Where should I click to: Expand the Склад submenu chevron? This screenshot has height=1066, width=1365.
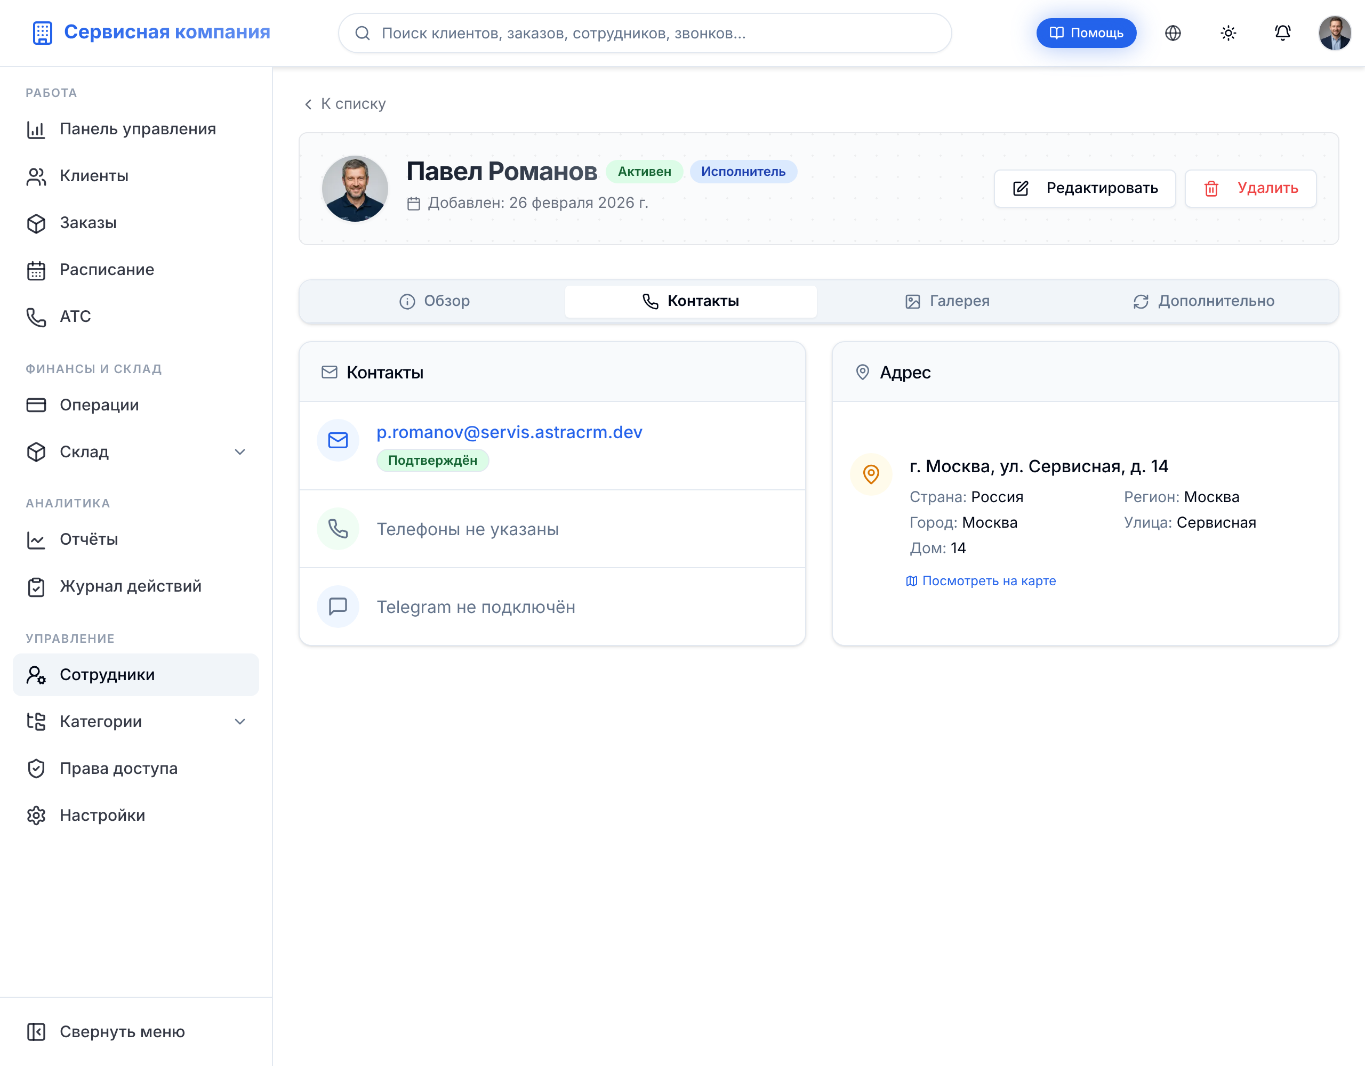[240, 451]
